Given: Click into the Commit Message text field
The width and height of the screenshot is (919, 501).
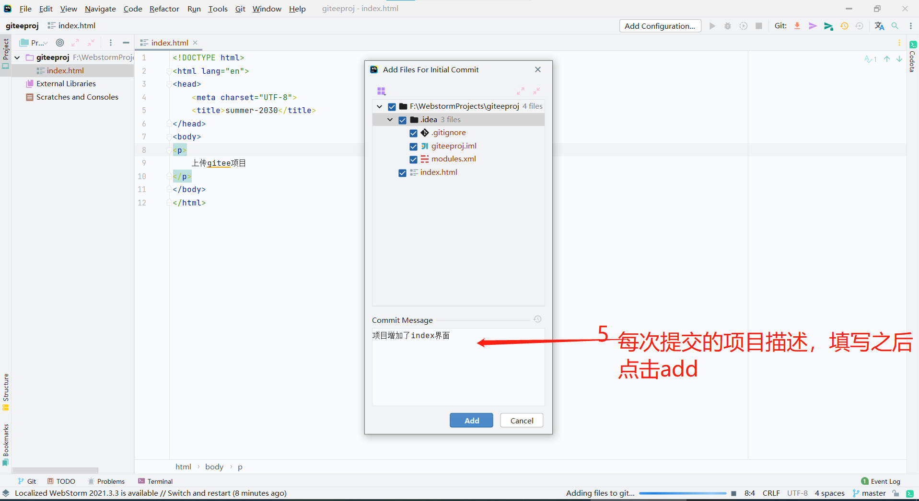Looking at the screenshot, I should pyautogui.click(x=458, y=367).
